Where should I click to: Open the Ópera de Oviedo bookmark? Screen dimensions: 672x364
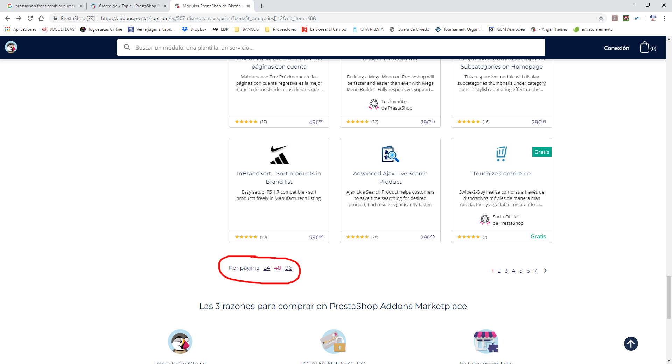409,29
